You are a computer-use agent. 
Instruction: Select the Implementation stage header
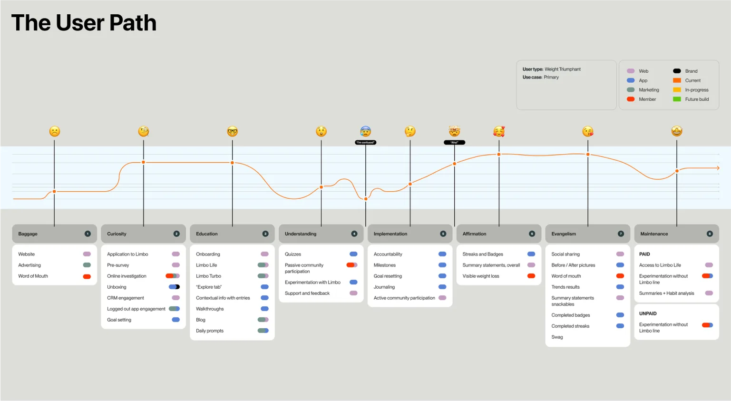410,234
